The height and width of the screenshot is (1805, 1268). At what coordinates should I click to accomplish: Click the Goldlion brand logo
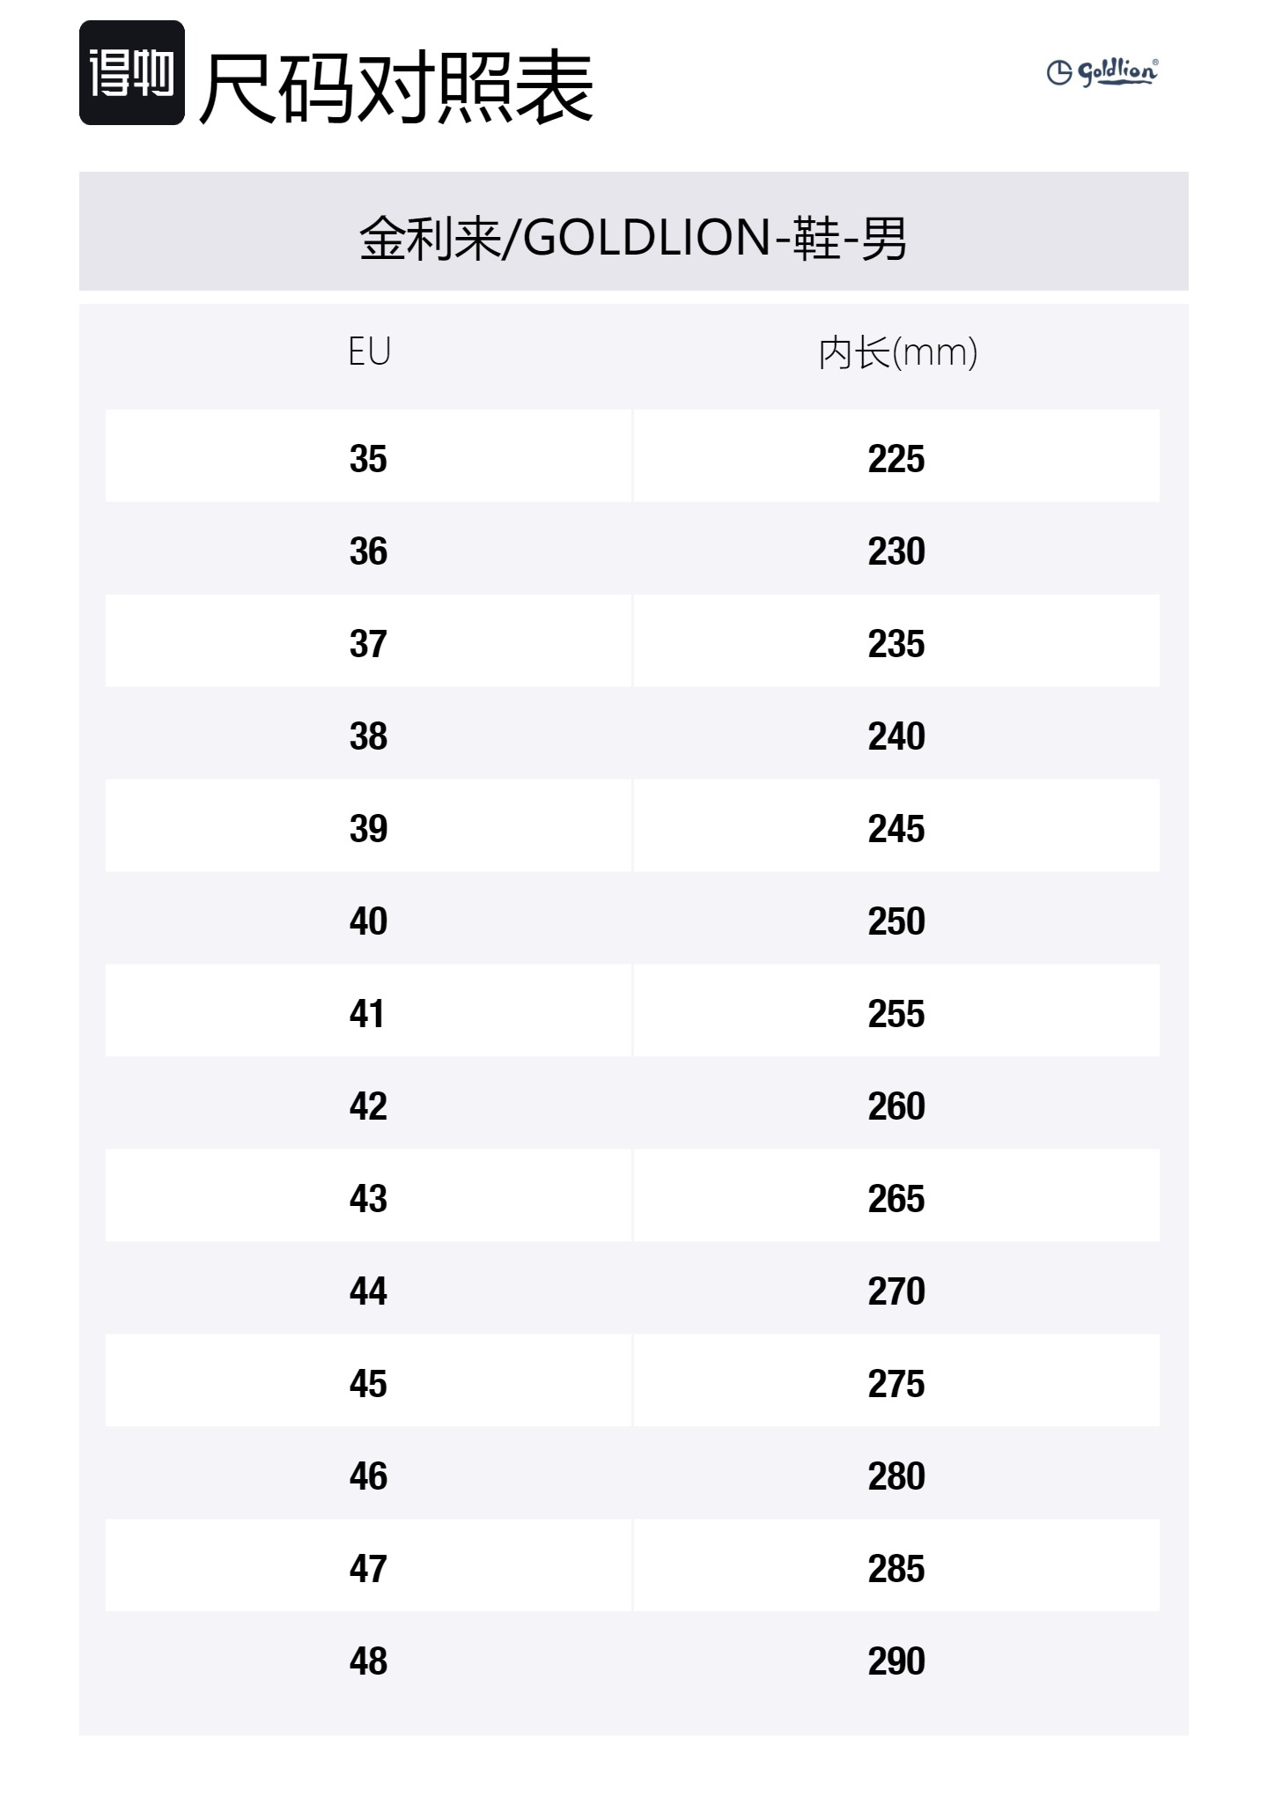tap(1102, 71)
